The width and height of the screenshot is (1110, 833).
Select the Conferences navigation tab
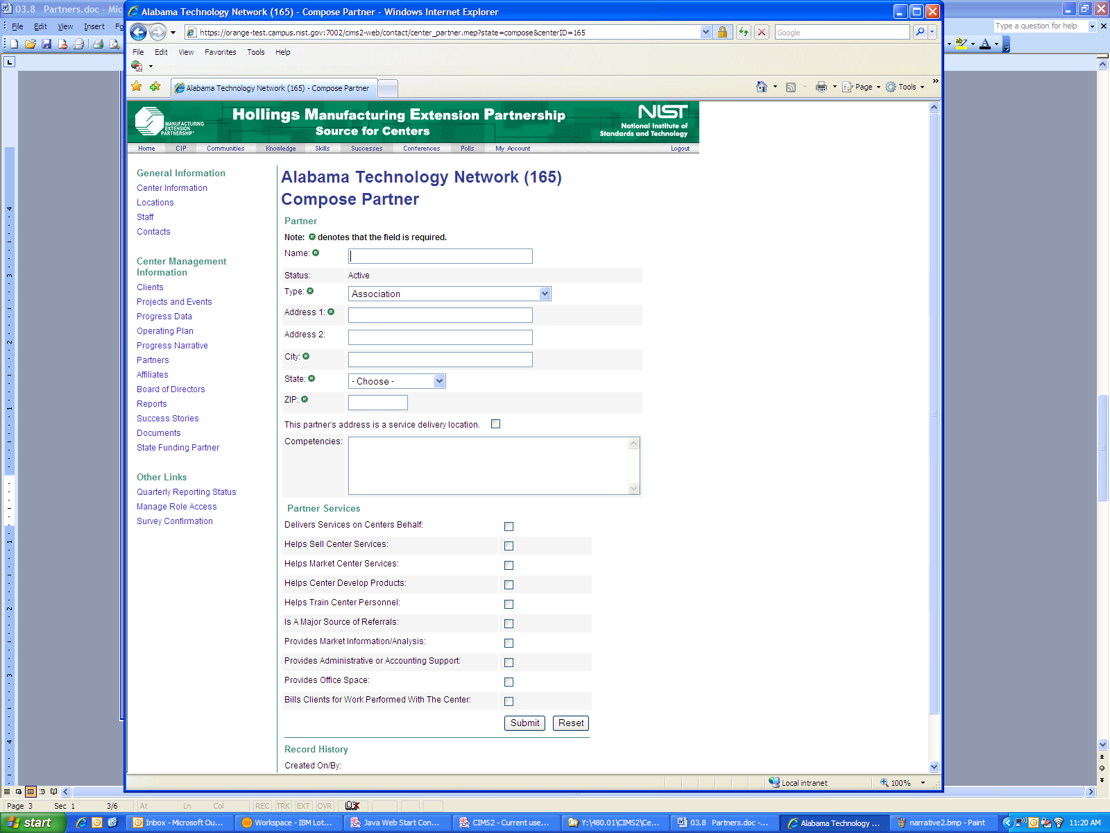421,149
